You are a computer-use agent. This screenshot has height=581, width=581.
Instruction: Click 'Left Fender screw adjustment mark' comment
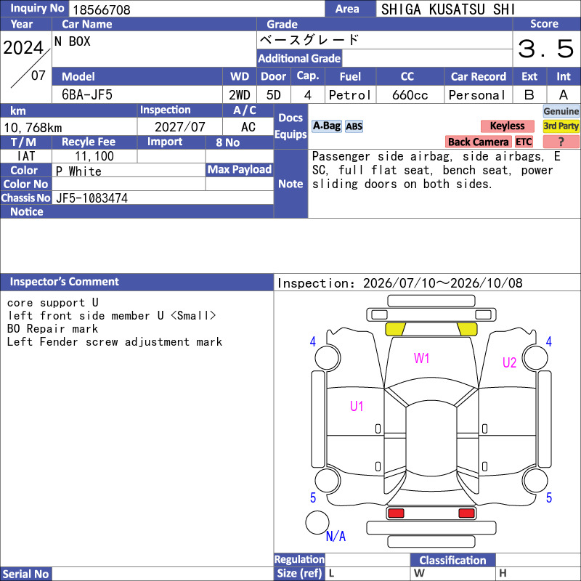click(x=115, y=341)
